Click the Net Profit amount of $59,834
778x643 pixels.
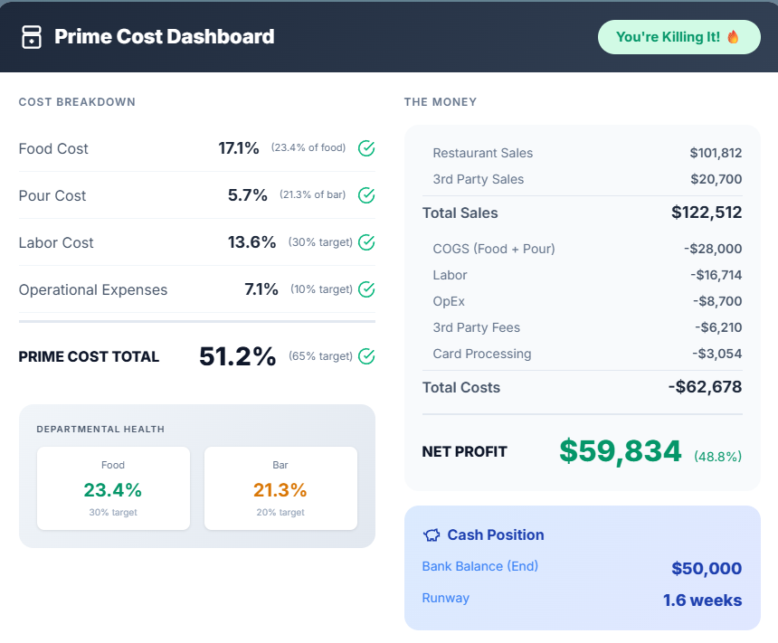pyautogui.click(x=620, y=450)
